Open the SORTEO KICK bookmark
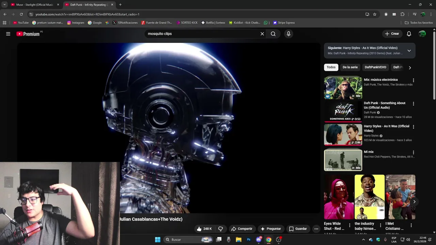The width and height of the screenshot is (436, 245). [187, 23]
